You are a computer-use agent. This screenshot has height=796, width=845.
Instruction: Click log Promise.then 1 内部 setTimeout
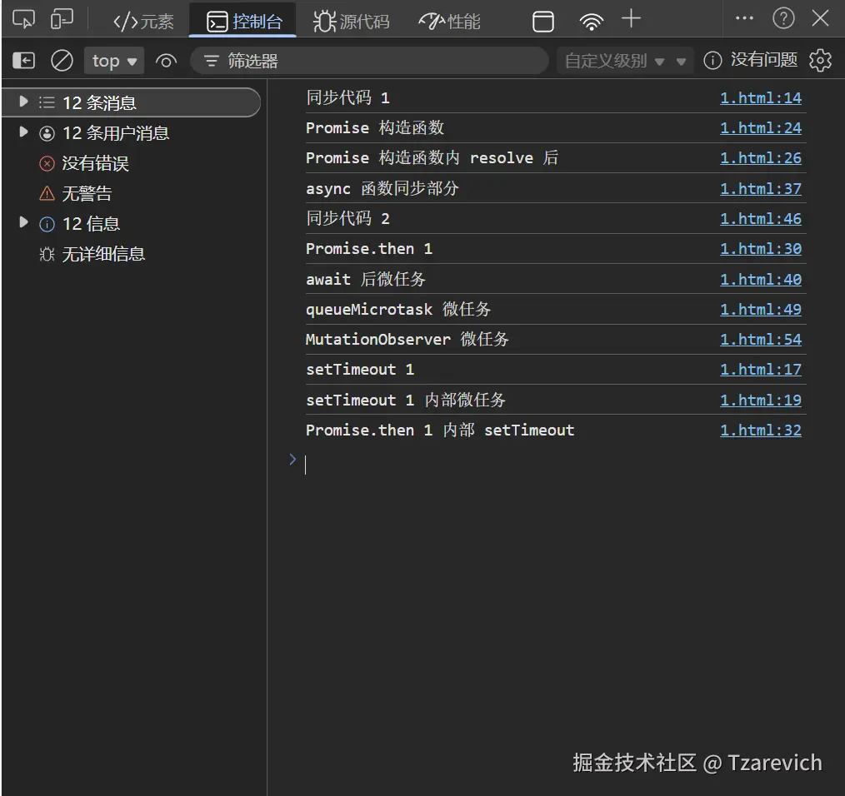(440, 430)
